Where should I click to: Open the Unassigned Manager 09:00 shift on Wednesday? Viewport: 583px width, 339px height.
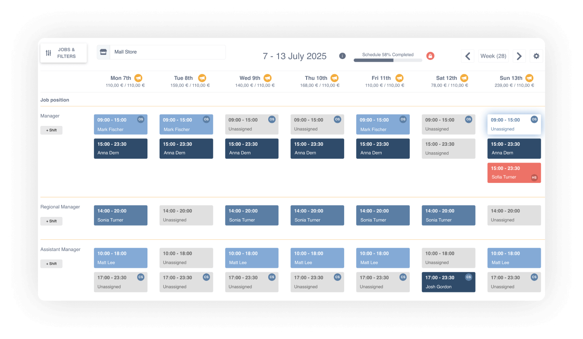point(252,124)
